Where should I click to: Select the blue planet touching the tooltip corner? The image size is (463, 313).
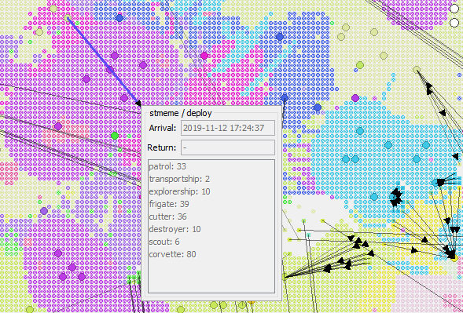[285, 98]
